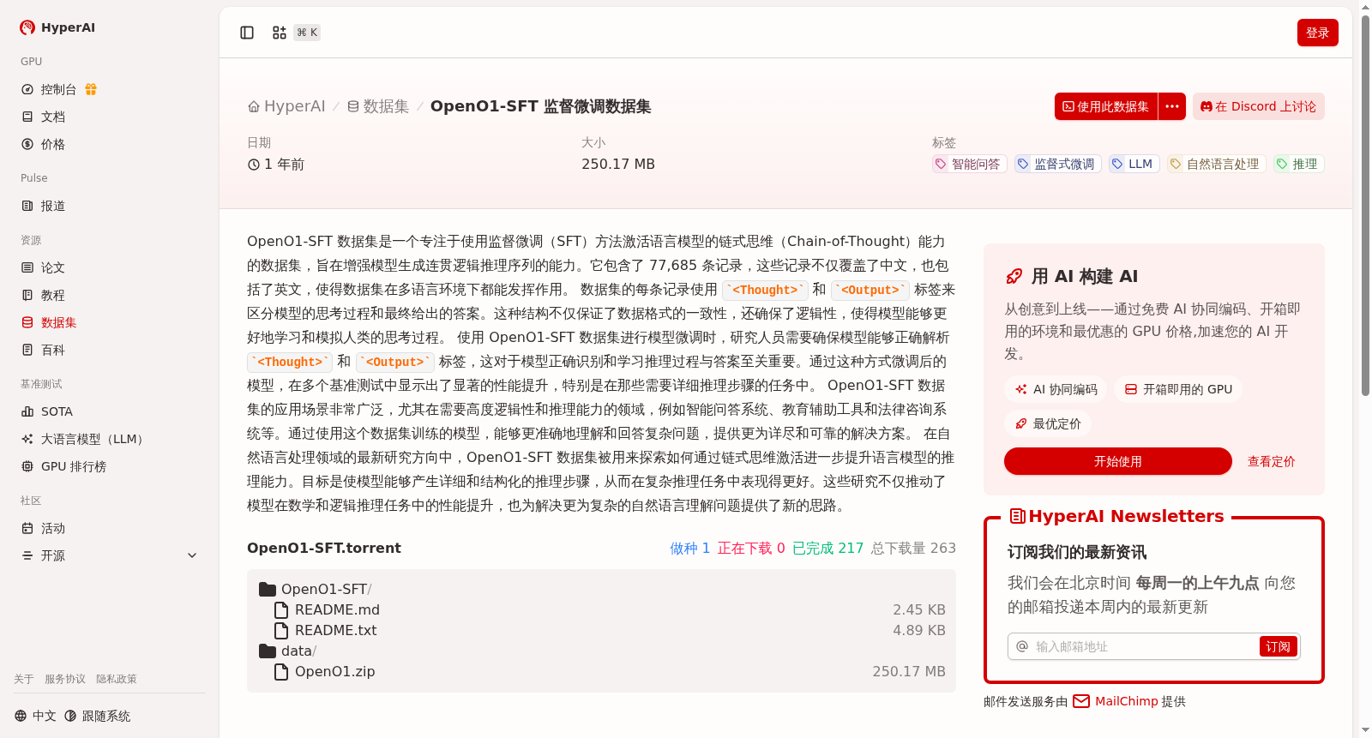Viewport: 1372px width, 738px height.
Task: Click the 250.17 MB size value
Action: coord(618,164)
